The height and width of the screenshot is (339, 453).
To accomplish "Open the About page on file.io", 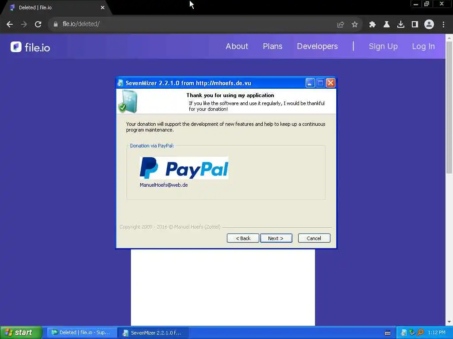I will pyautogui.click(x=237, y=46).
